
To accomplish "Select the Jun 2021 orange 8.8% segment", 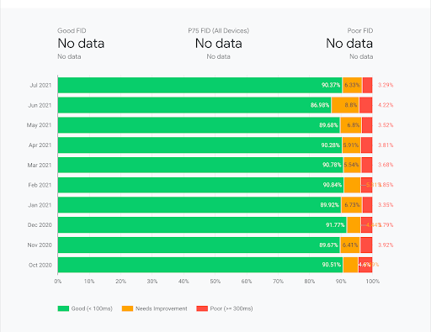I will pyautogui.click(x=345, y=105).
